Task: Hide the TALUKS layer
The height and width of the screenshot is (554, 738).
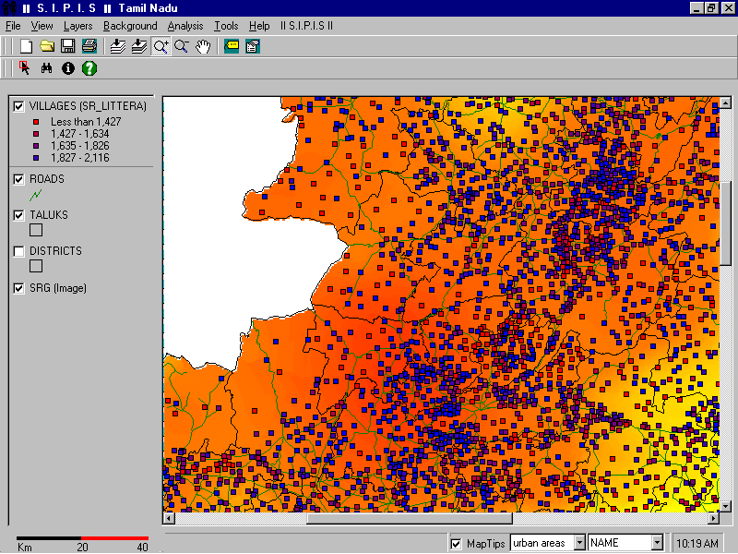Action: 18,215
